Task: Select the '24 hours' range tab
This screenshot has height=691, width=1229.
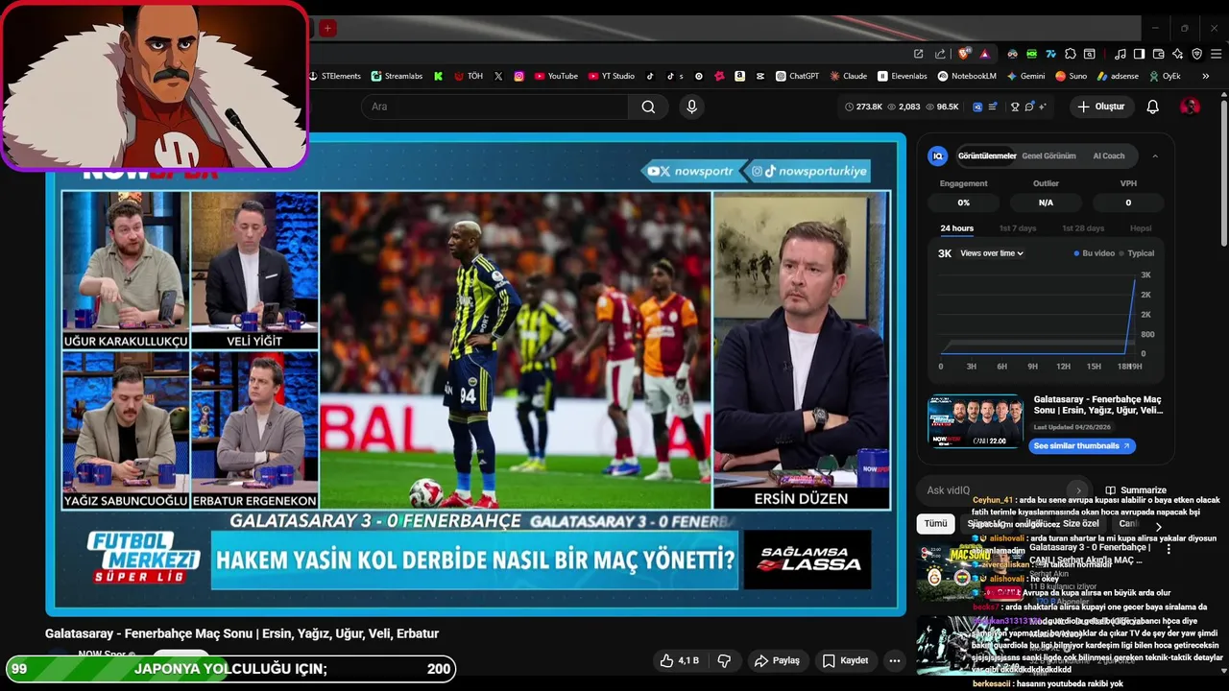Action: click(956, 228)
